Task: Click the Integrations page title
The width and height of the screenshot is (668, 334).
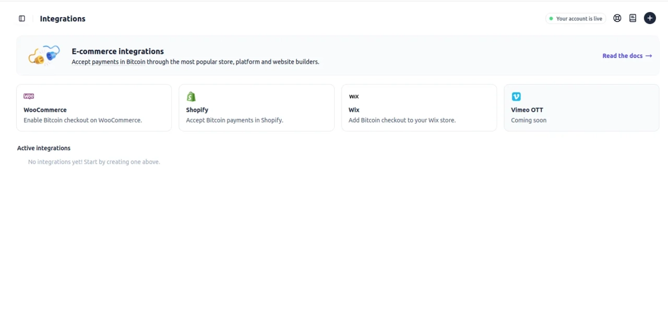Action: [x=62, y=18]
